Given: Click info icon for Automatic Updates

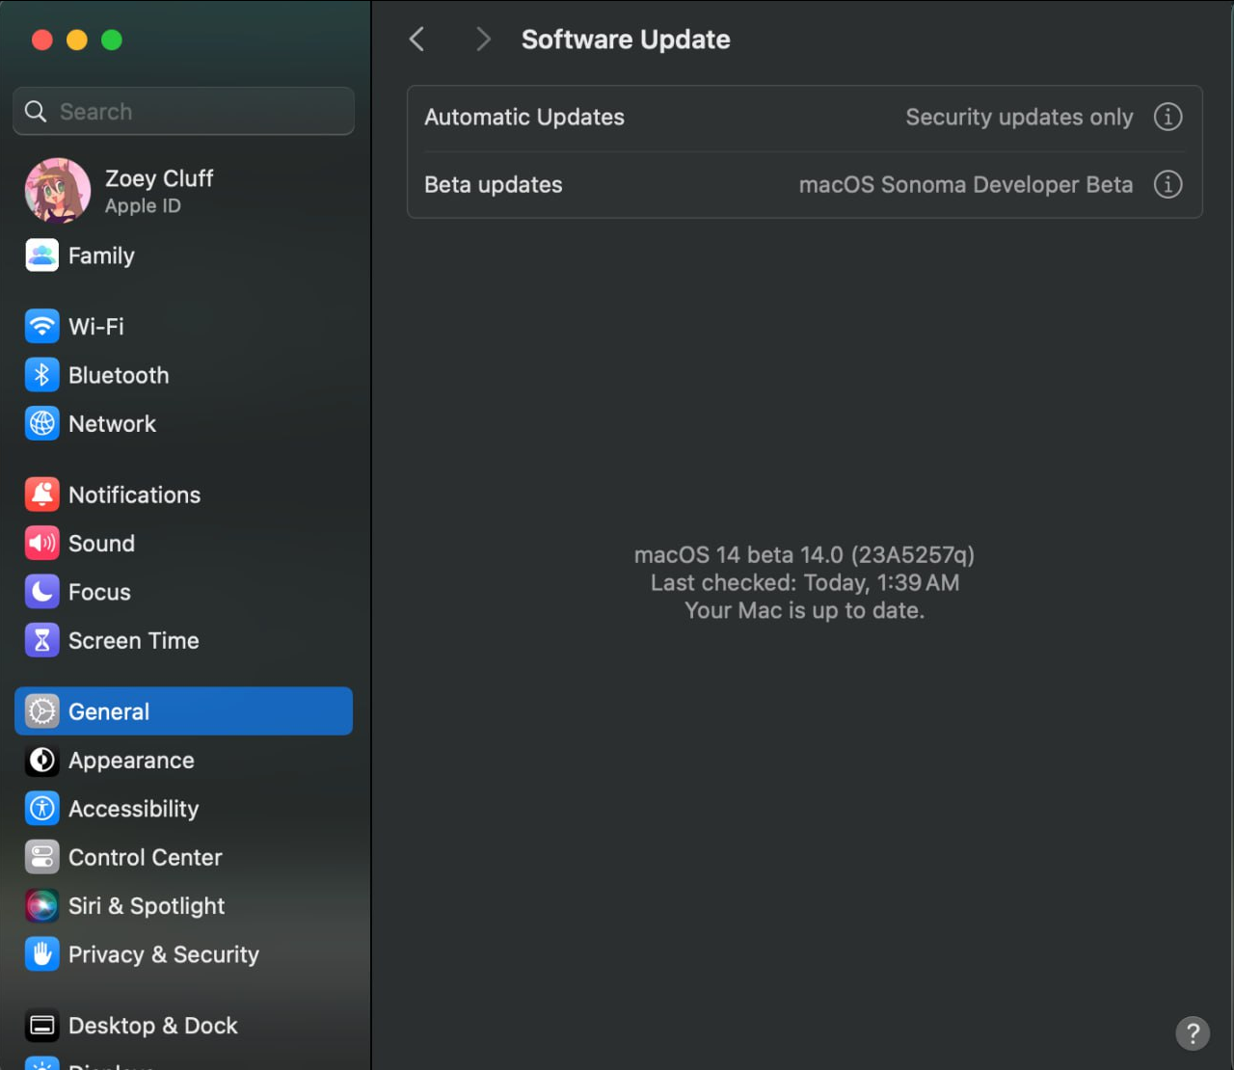Looking at the screenshot, I should [1167, 117].
